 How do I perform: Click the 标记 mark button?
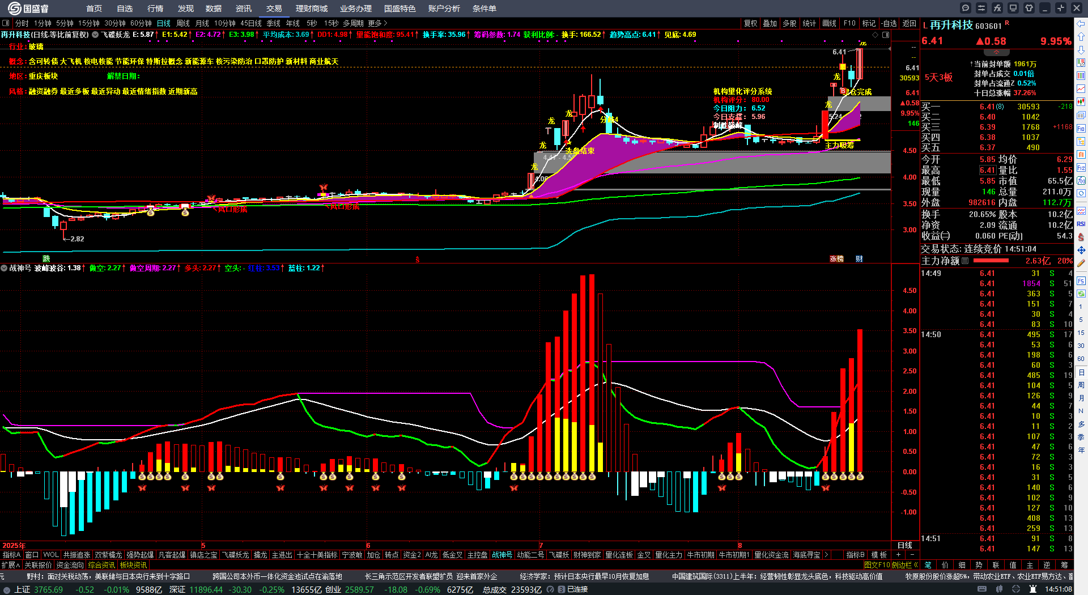[869, 23]
